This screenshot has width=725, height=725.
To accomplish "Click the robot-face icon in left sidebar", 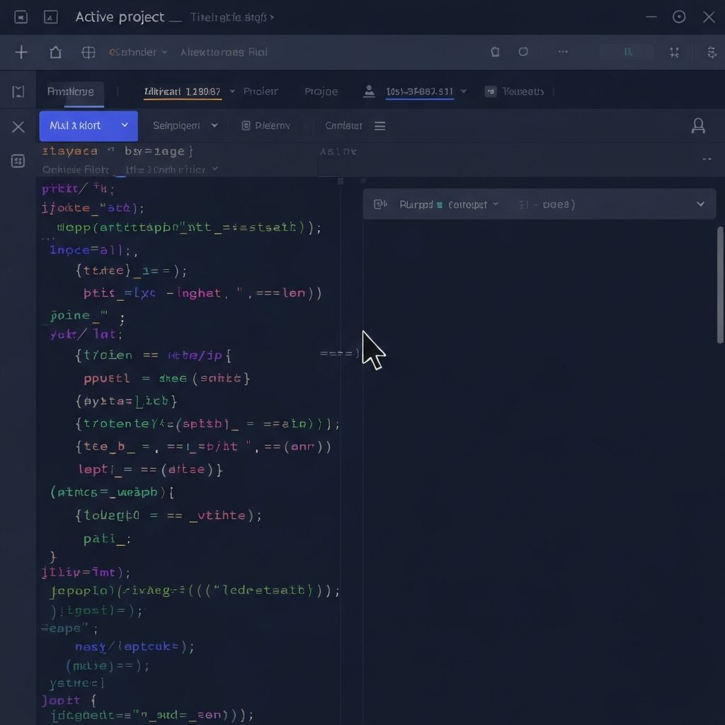I will pyautogui.click(x=18, y=161).
